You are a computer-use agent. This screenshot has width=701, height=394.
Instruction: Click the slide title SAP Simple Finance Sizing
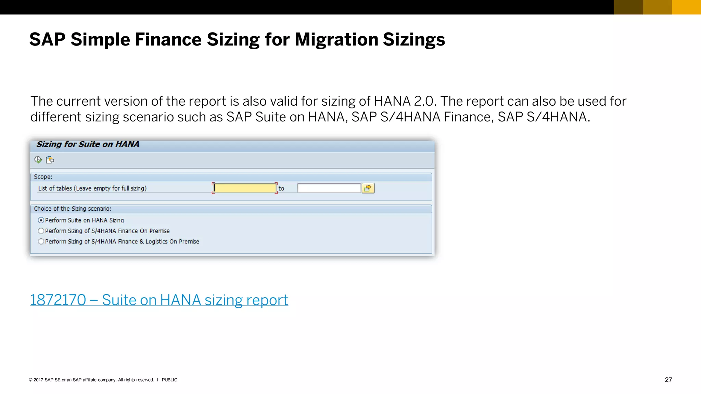pyautogui.click(x=237, y=39)
